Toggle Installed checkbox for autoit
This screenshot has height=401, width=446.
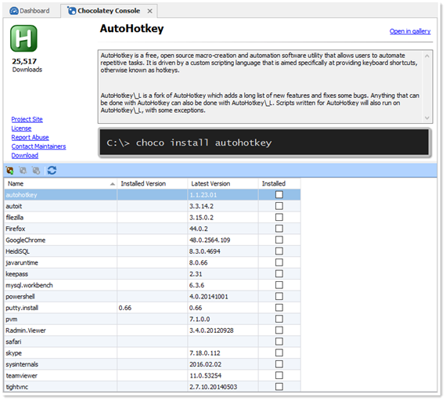tap(279, 206)
